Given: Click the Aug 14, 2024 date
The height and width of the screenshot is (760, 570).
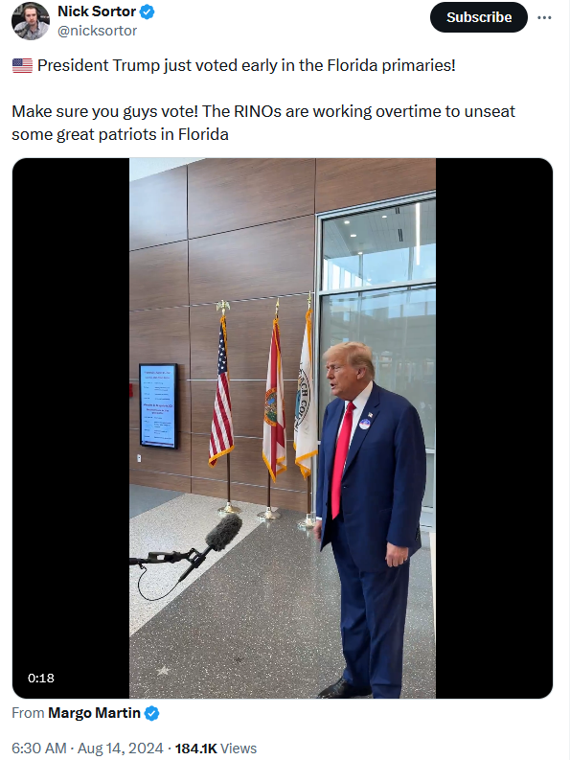Looking at the screenshot, I should [120, 748].
